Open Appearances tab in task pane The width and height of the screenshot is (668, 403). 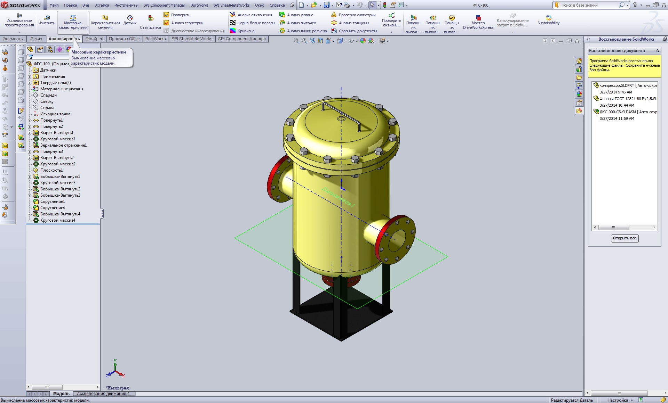coord(579,94)
